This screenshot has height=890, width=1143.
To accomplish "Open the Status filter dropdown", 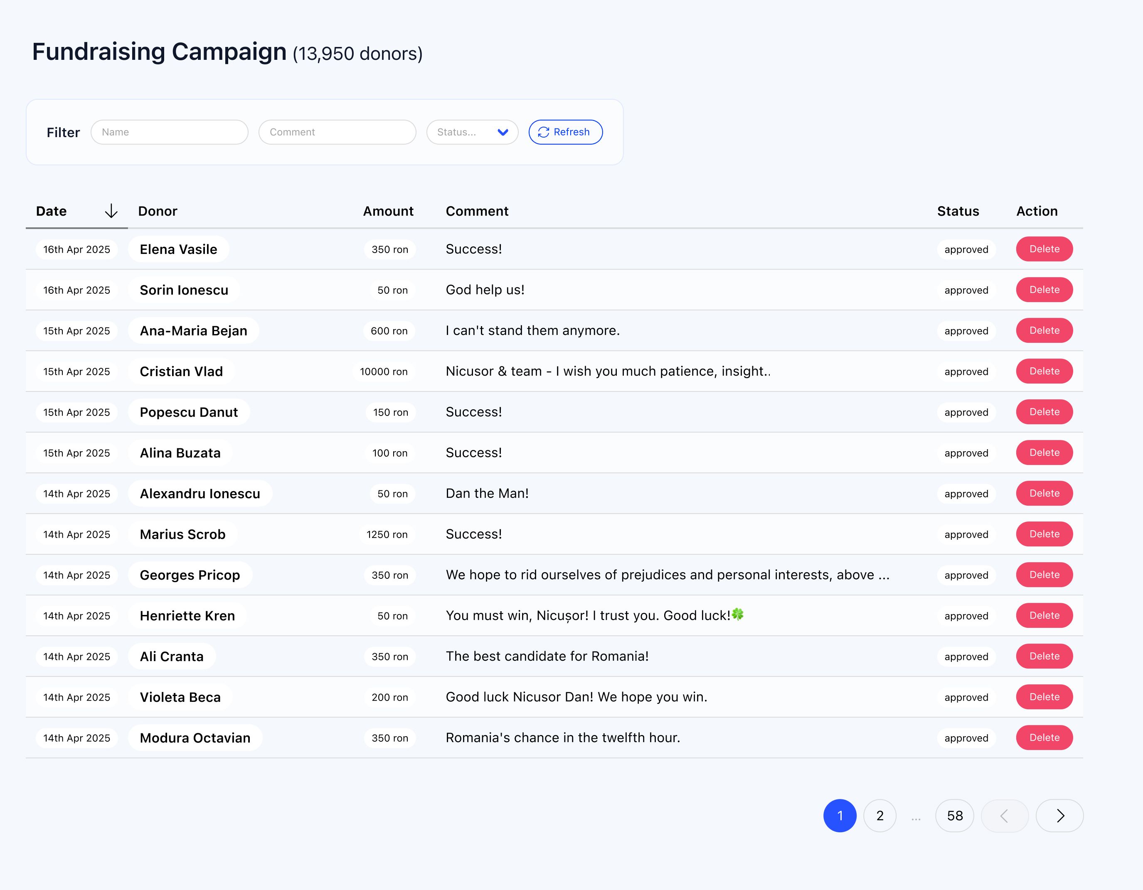I will click(472, 133).
